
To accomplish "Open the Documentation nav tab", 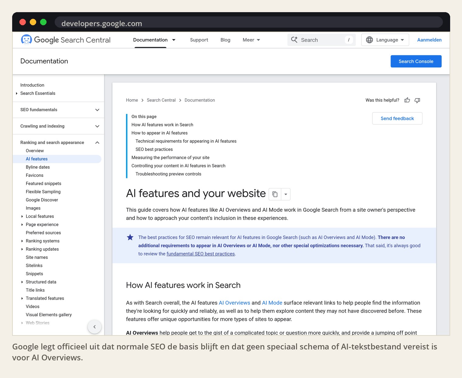I will click(150, 40).
